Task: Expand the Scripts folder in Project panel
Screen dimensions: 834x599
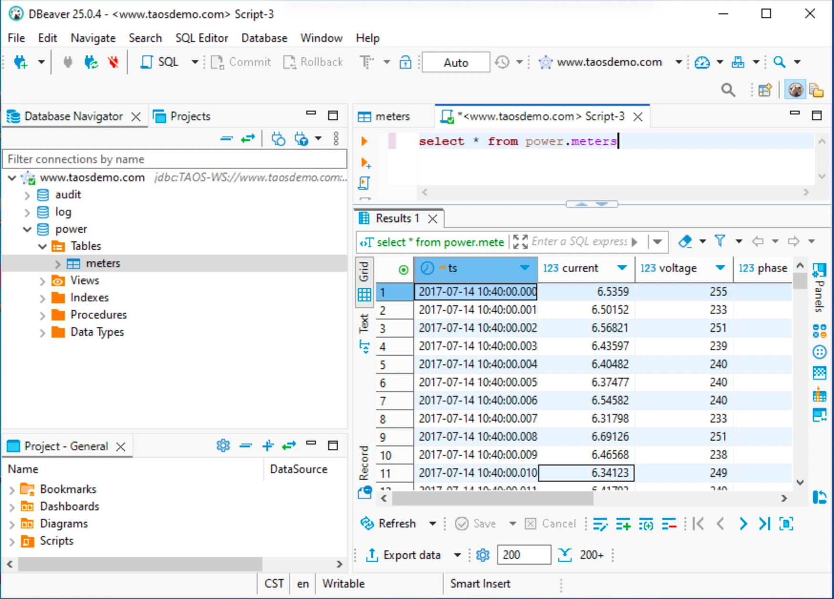Action: 12,541
